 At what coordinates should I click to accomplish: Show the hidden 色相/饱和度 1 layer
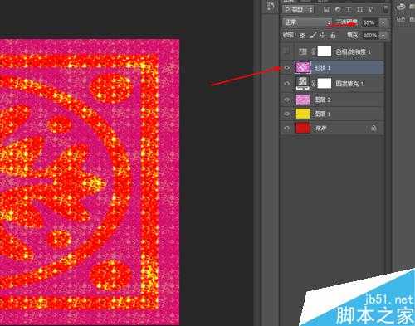pos(287,51)
